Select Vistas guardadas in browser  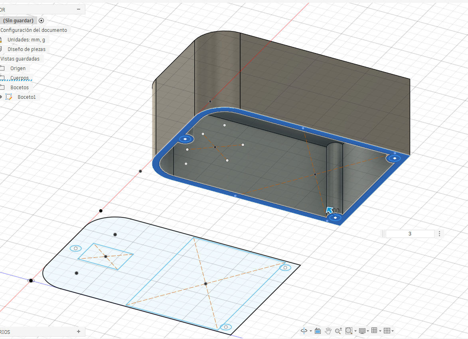(20, 59)
